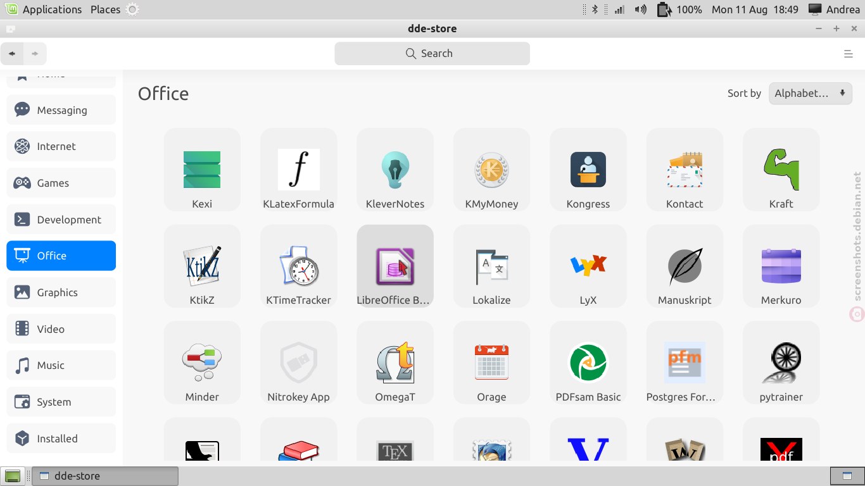Go back with the left arrow button
The width and height of the screenshot is (865, 486).
click(12, 54)
